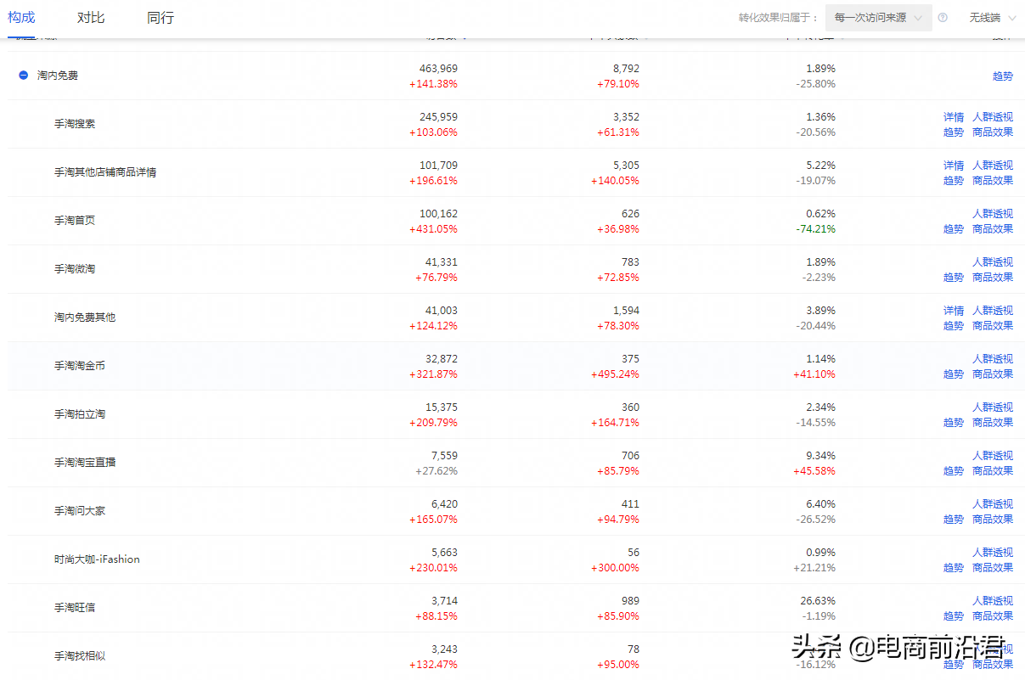The height and width of the screenshot is (680, 1025).
Task: View 趋势 for 手淘淘宝直播
Action: click(x=954, y=471)
